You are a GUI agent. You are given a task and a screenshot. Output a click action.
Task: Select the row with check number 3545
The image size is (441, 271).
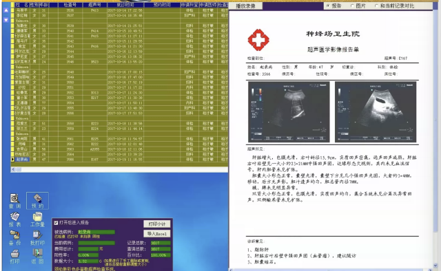pos(119,56)
